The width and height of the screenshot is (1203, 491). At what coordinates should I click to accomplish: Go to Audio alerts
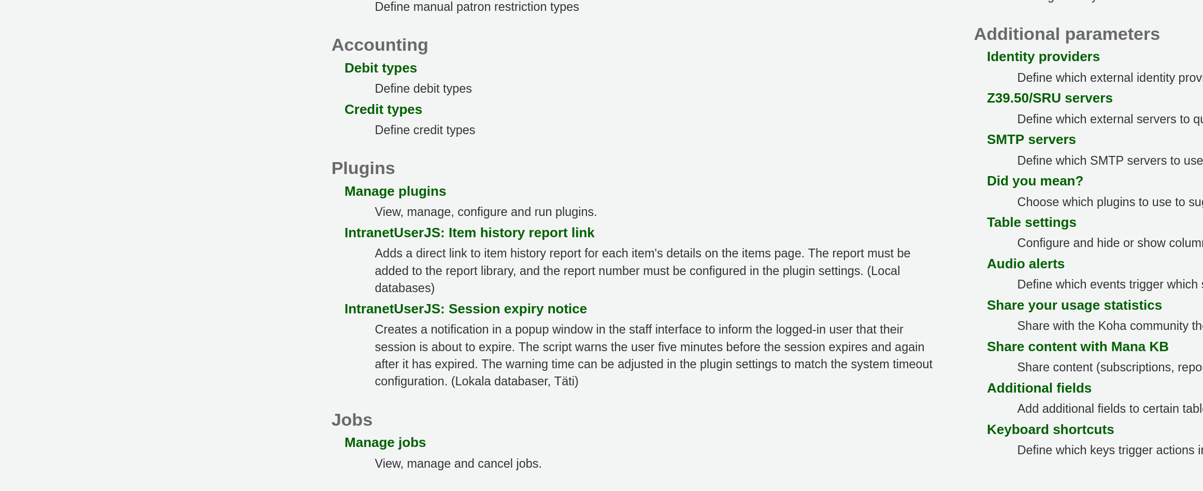[x=1025, y=264]
